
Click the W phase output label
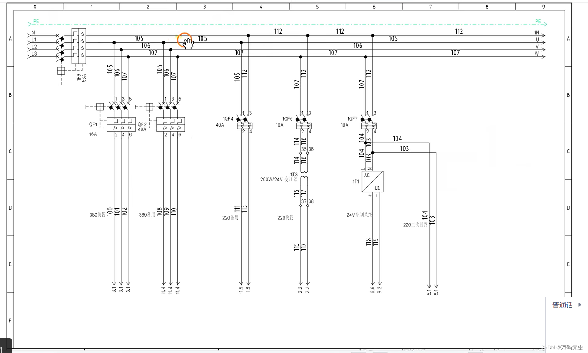point(537,54)
